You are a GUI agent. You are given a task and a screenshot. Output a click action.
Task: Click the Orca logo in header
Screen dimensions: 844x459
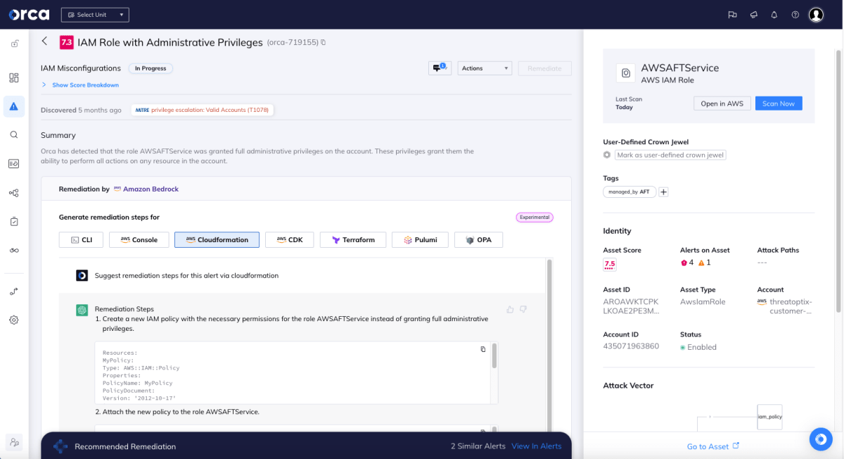click(30, 15)
